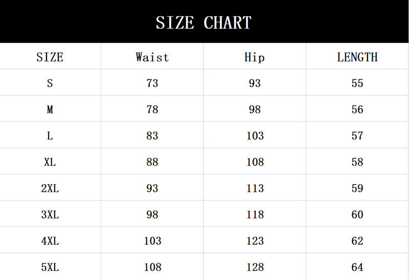Select the hip value 128 cell
This screenshot has height=279, width=409.
(x=255, y=267)
